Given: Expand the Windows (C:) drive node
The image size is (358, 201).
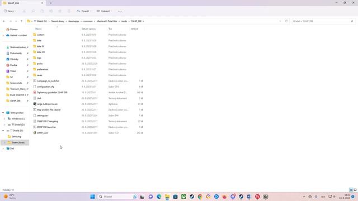Looking at the screenshot, I should [4, 119].
